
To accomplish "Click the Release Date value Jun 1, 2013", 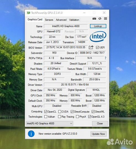I will click(52, 42).
